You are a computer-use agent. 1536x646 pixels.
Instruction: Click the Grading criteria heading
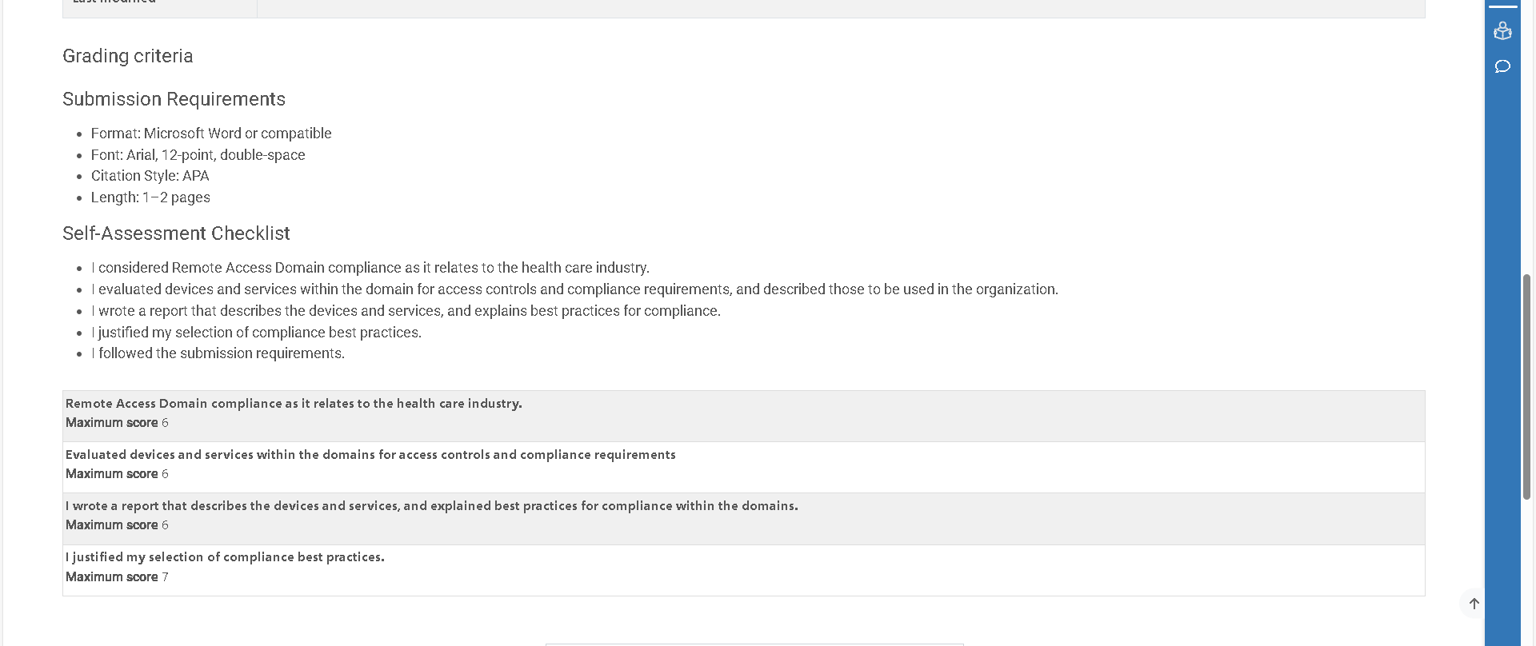[x=128, y=56]
